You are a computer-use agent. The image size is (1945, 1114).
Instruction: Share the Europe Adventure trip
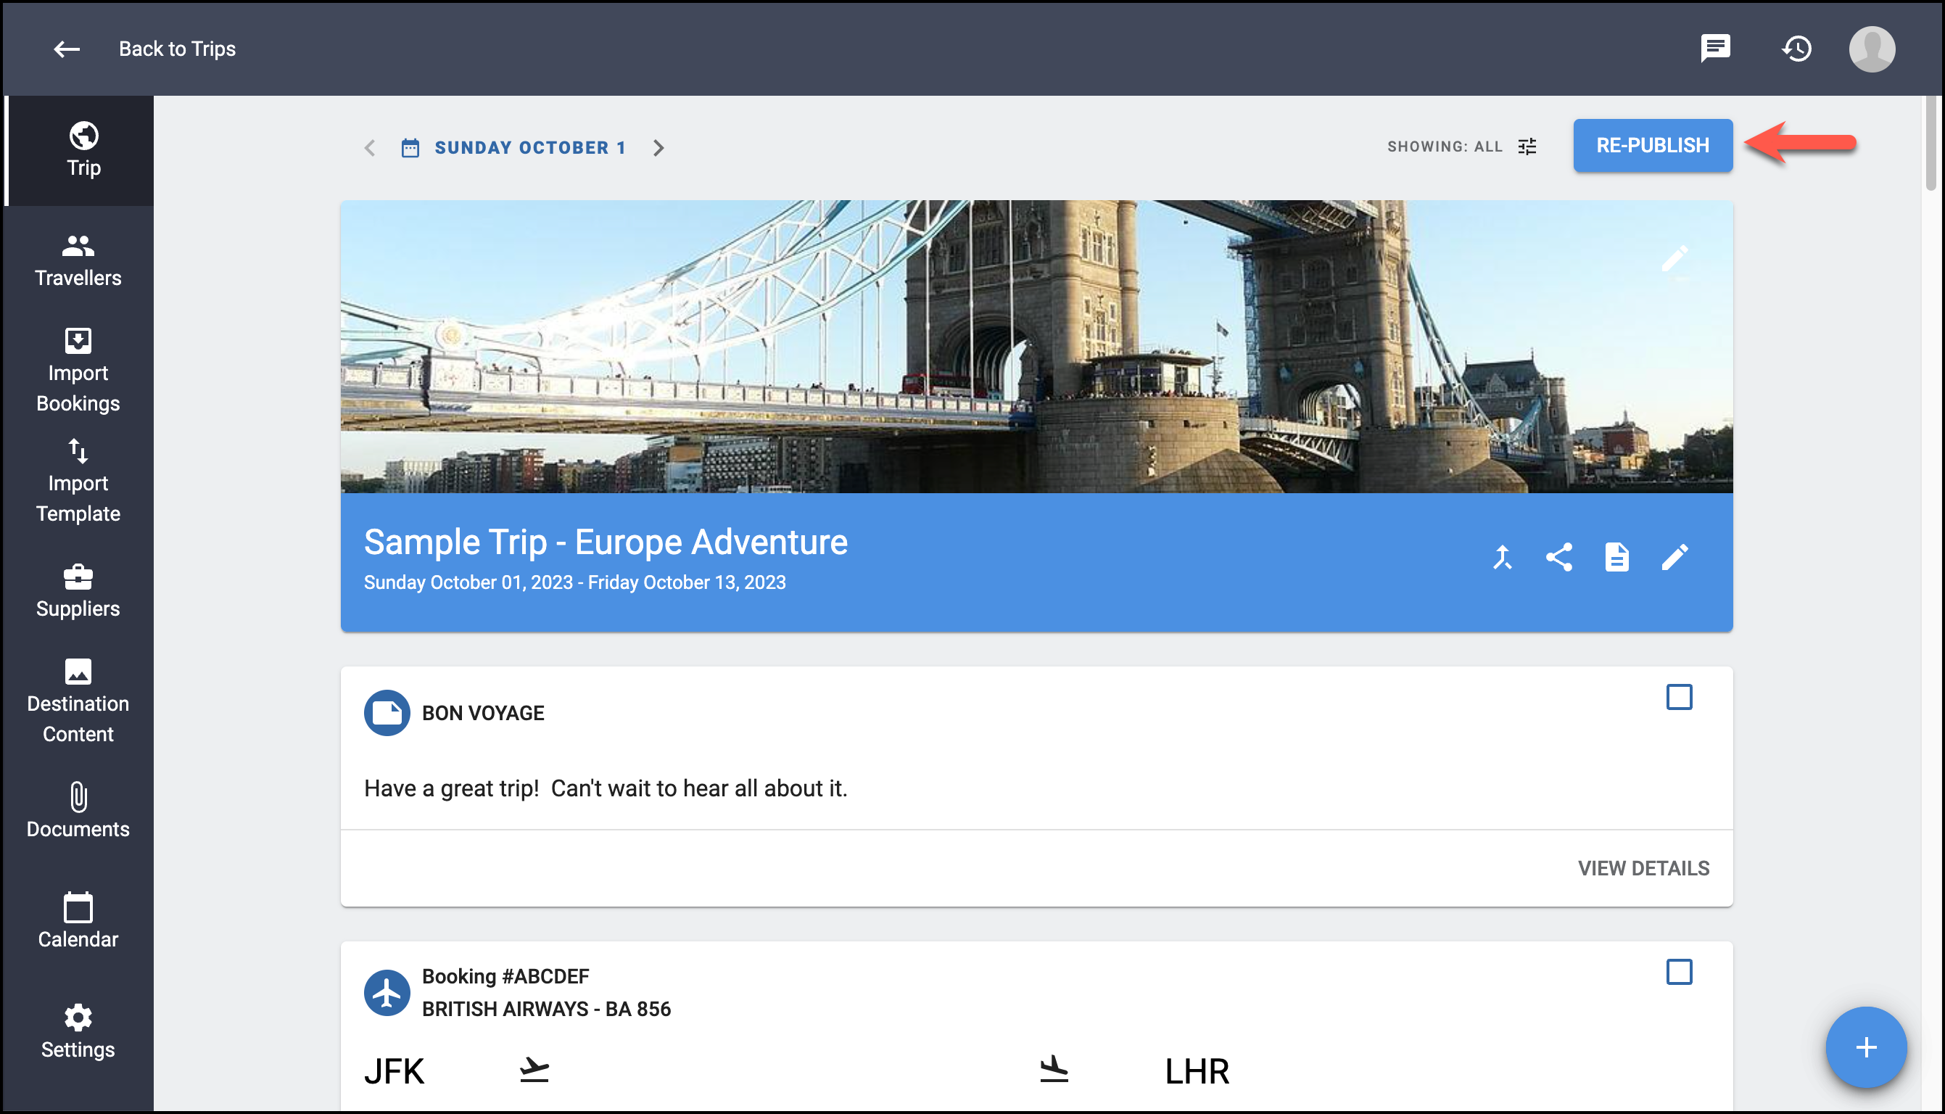coord(1558,557)
